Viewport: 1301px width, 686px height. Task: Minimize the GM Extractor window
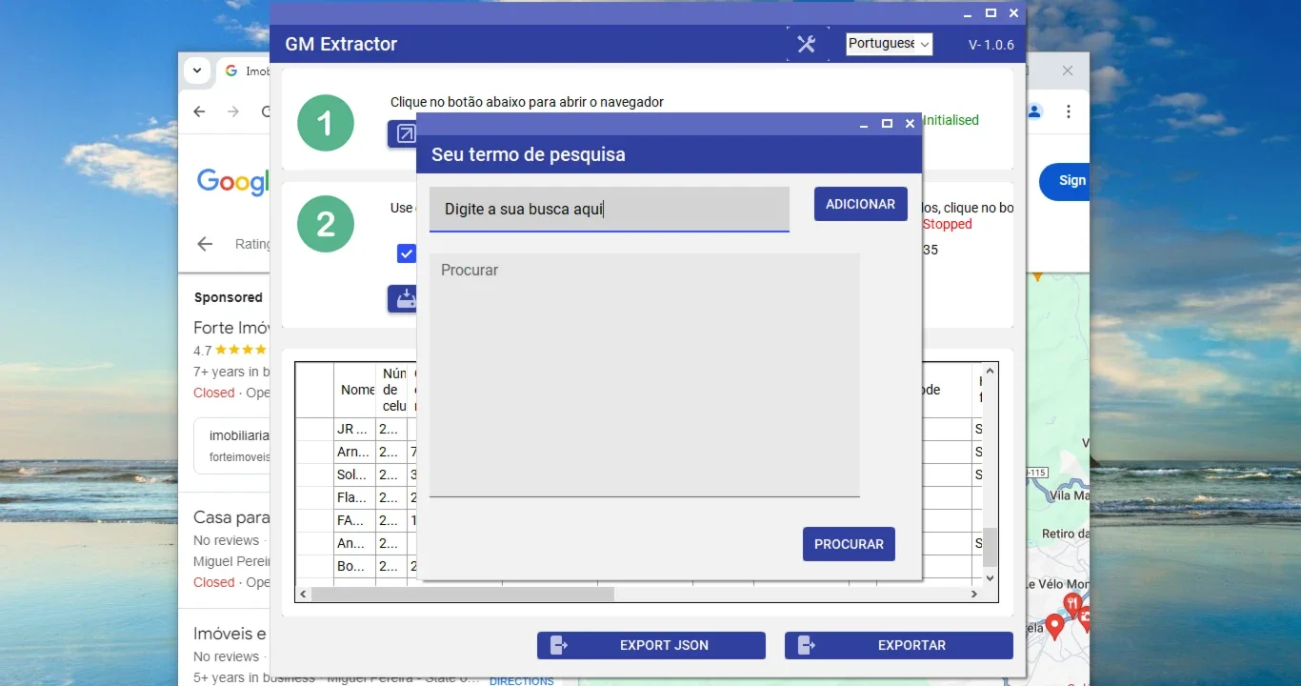(x=968, y=13)
